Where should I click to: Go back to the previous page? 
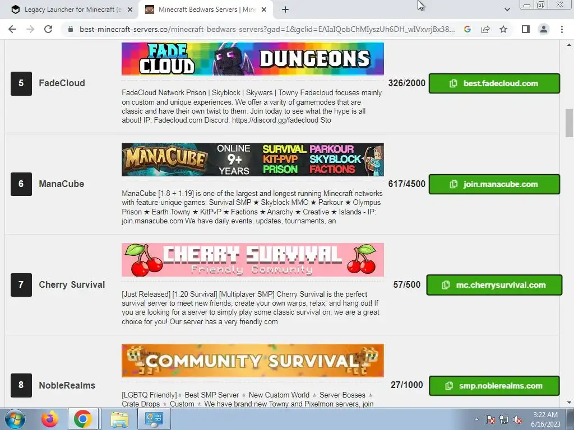pyautogui.click(x=12, y=29)
